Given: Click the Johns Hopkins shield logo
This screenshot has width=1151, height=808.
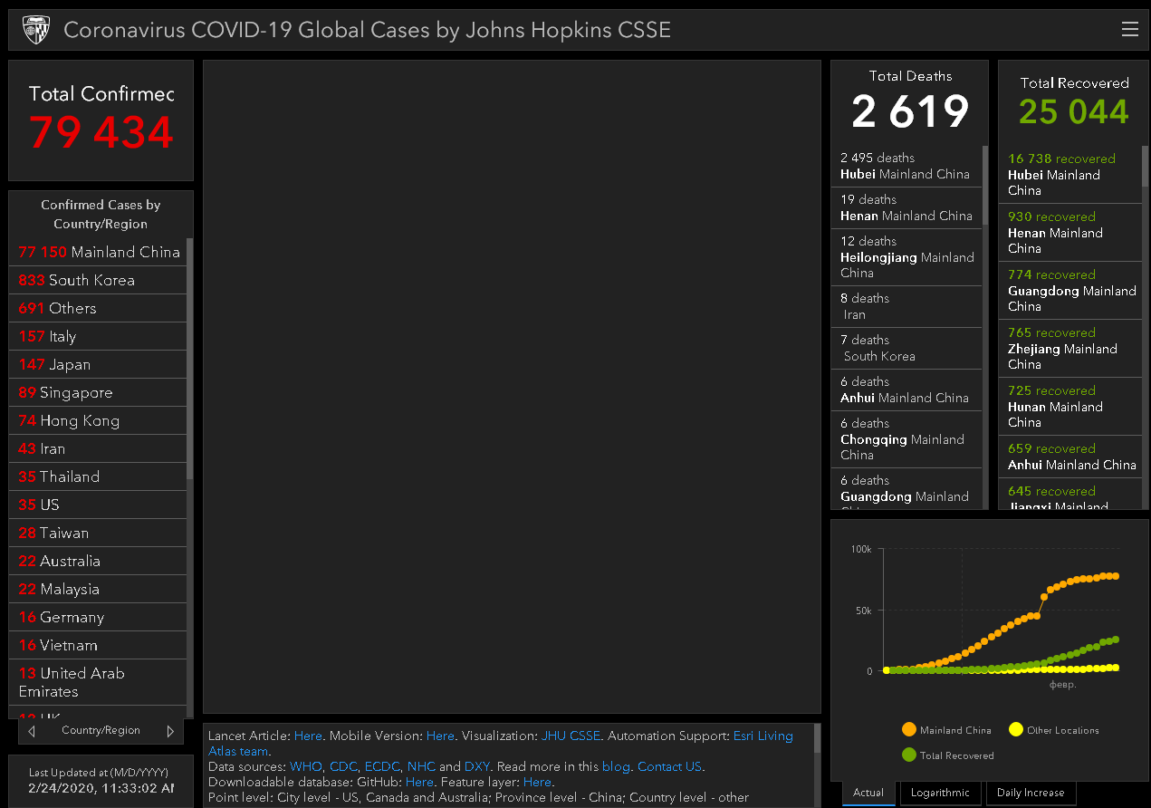Looking at the screenshot, I should [36, 30].
